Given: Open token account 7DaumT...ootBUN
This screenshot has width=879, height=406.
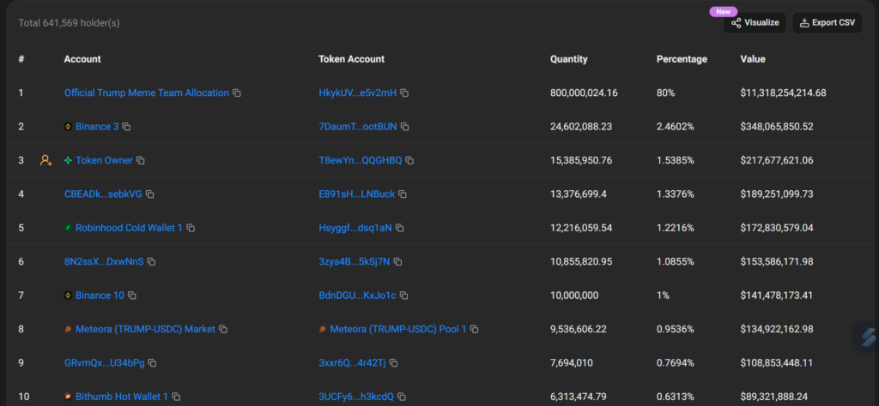Looking at the screenshot, I should coord(358,127).
